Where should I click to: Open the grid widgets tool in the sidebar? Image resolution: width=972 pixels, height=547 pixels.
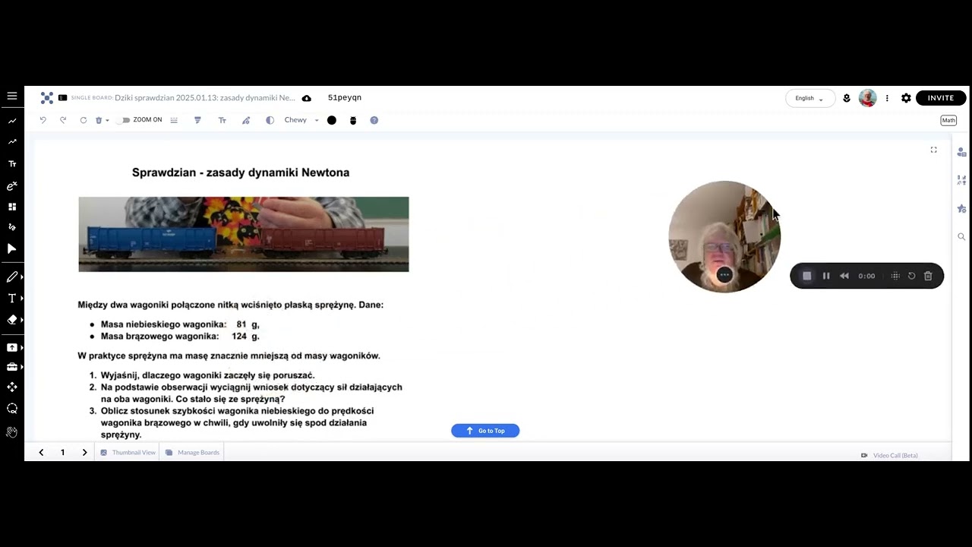[12, 207]
